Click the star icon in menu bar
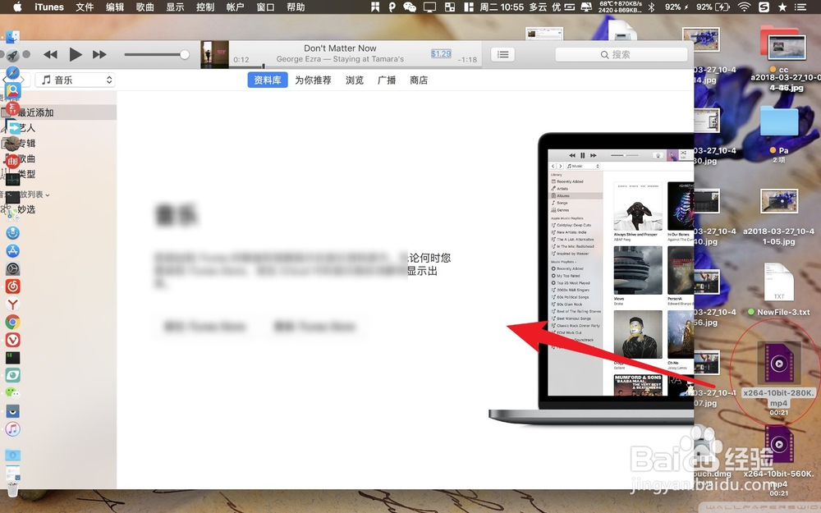The height and width of the screenshot is (513, 821). [x=782, y=7]
